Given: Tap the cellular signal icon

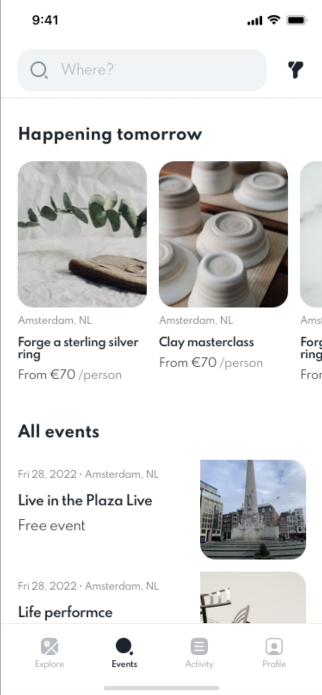Looking at the screenshot, I should (x=254, y=21).
